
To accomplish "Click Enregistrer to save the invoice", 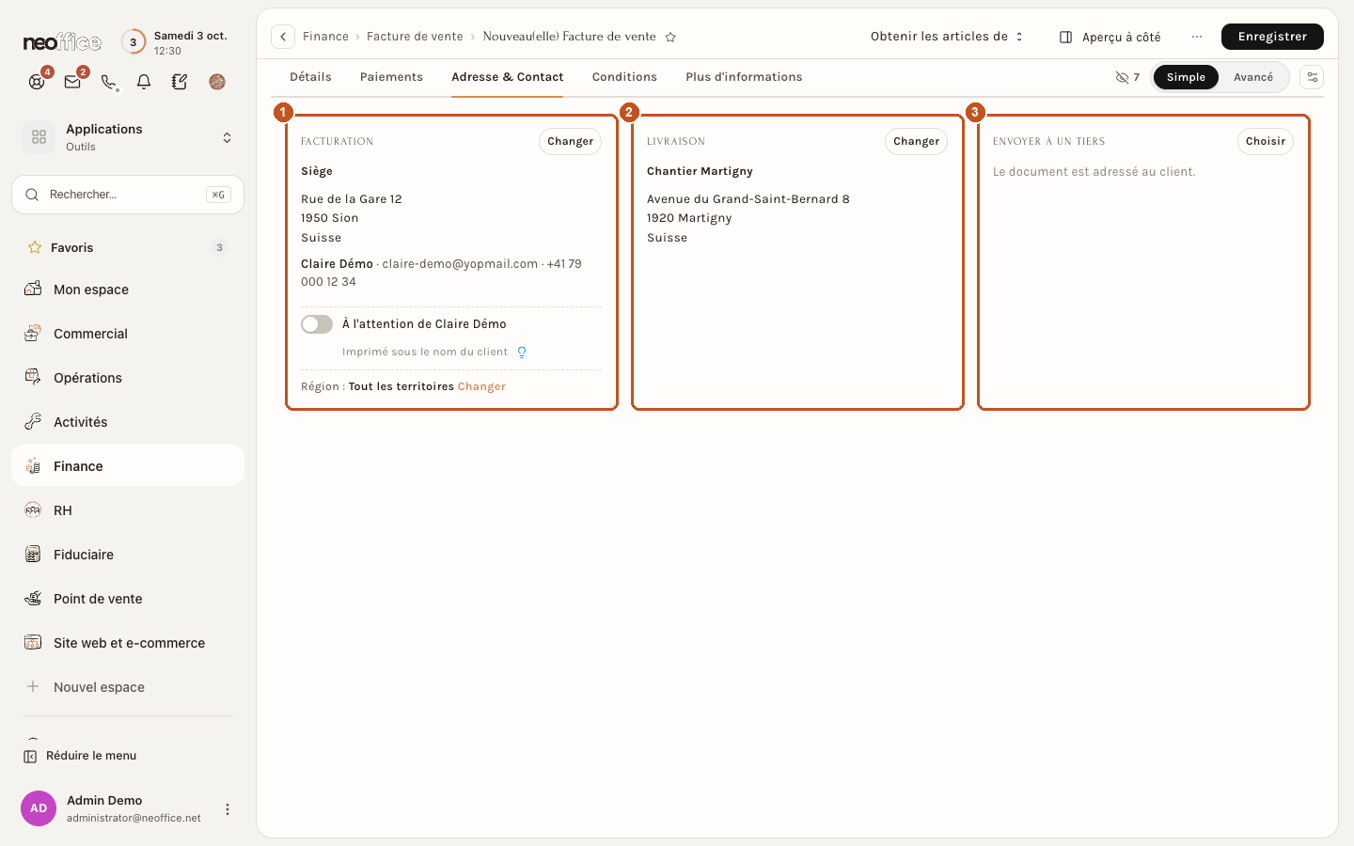I will (x=1272, y=37).
